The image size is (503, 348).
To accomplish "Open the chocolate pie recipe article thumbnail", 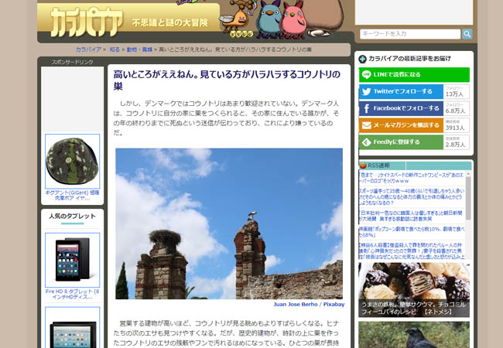I will [x=413, y=290].
